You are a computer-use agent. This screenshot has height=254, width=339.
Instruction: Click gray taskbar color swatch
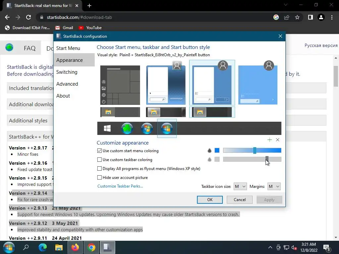click(x=217, y=159)
